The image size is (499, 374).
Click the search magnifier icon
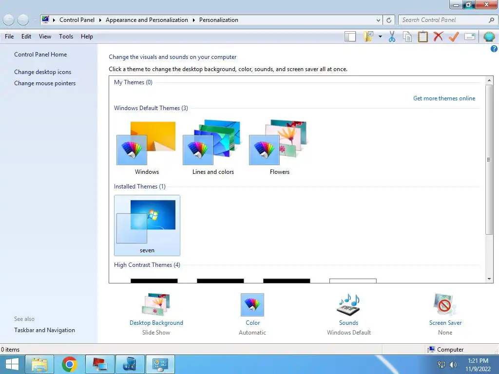pyautogui.click(x=491, y=20)
